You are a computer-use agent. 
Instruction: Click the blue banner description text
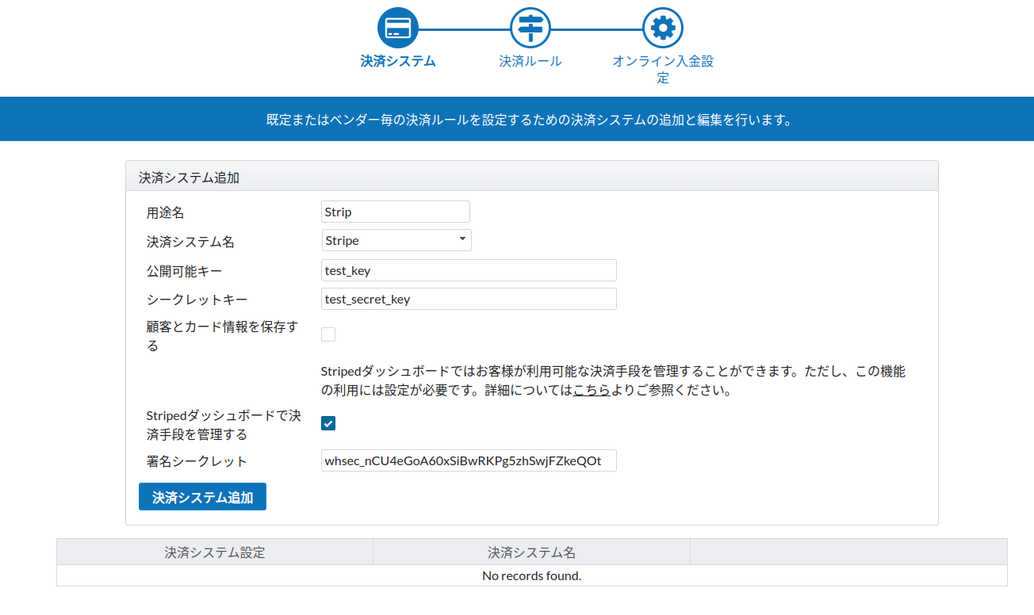pos(530,120)
